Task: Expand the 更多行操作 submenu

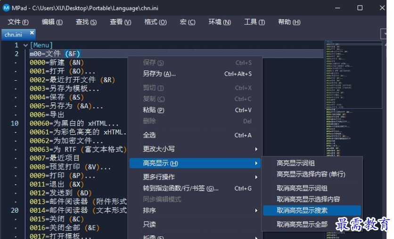Action: 196,177
